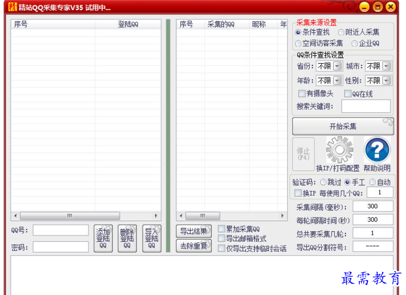Click the 登陆QQ column header

128,24
